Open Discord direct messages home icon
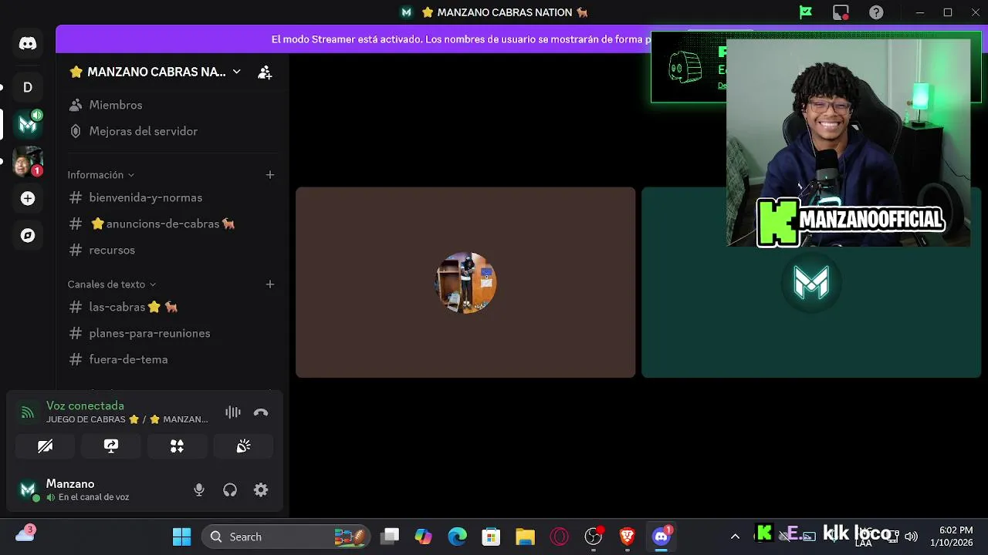This screenshot has height=555, width=988. [28, 44]
